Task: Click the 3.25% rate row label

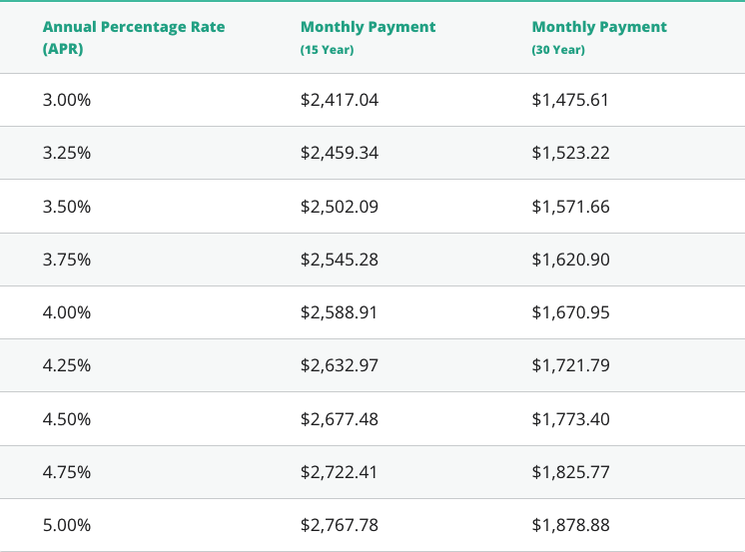Action: click(x=67, y=153)
